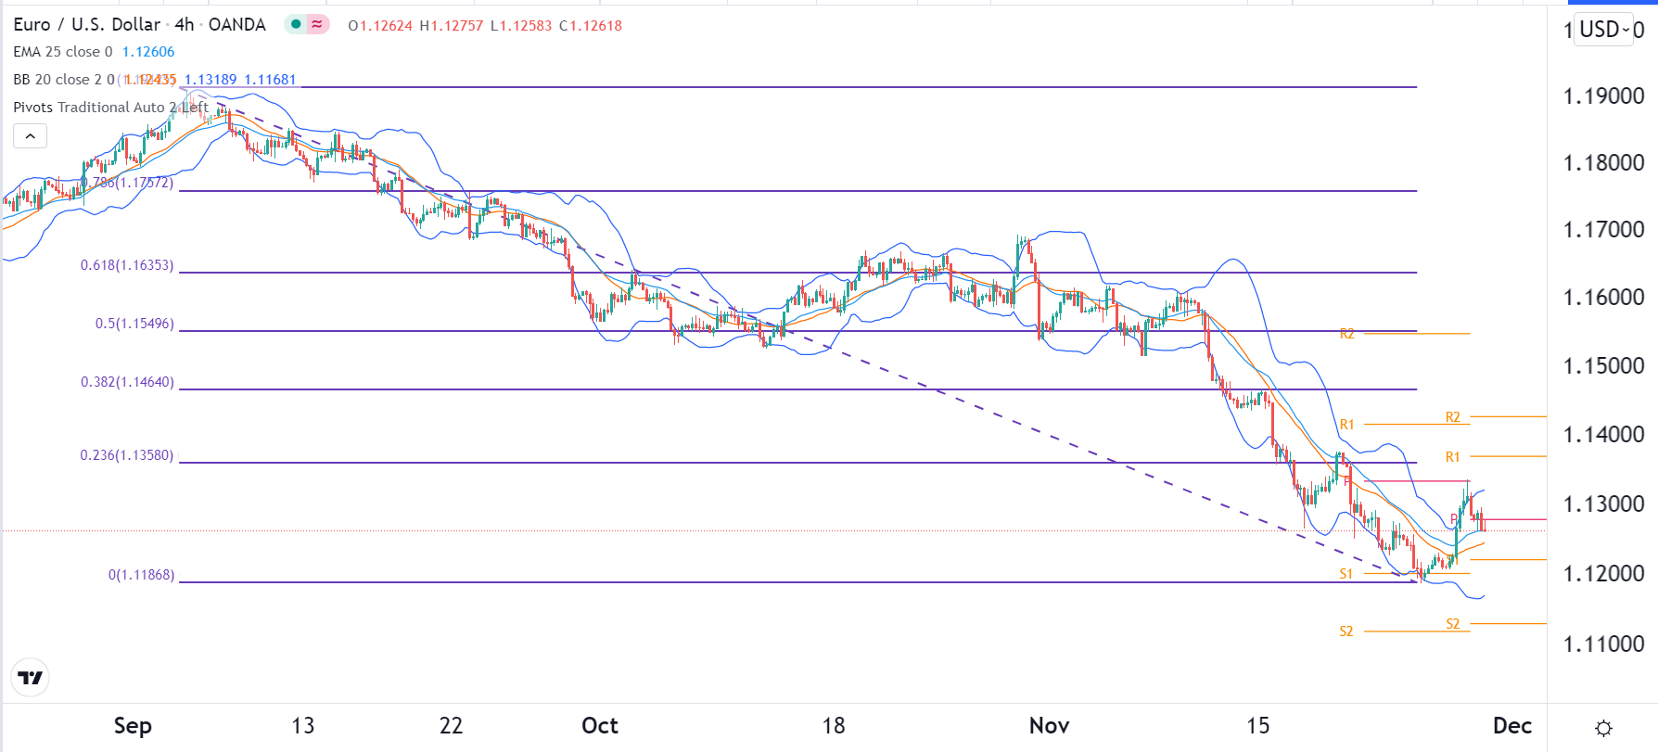Click the green market status dot

pos(296,24)
